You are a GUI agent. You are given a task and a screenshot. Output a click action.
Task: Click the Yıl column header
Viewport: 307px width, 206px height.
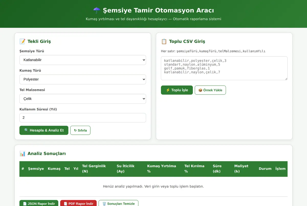(76, 169)
